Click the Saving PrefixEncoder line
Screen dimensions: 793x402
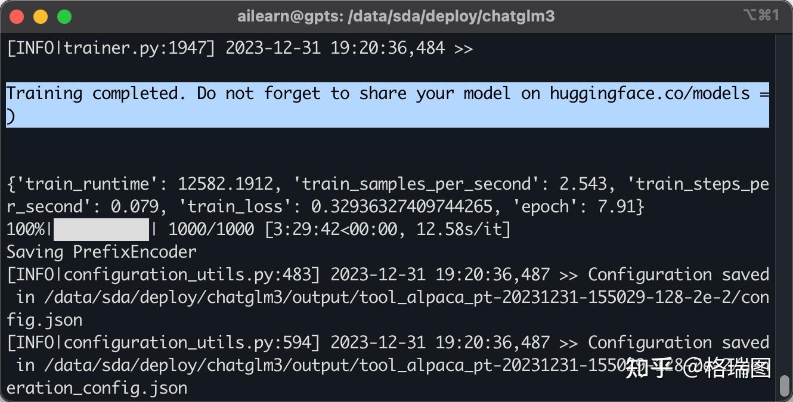click(x=101, y=252)
